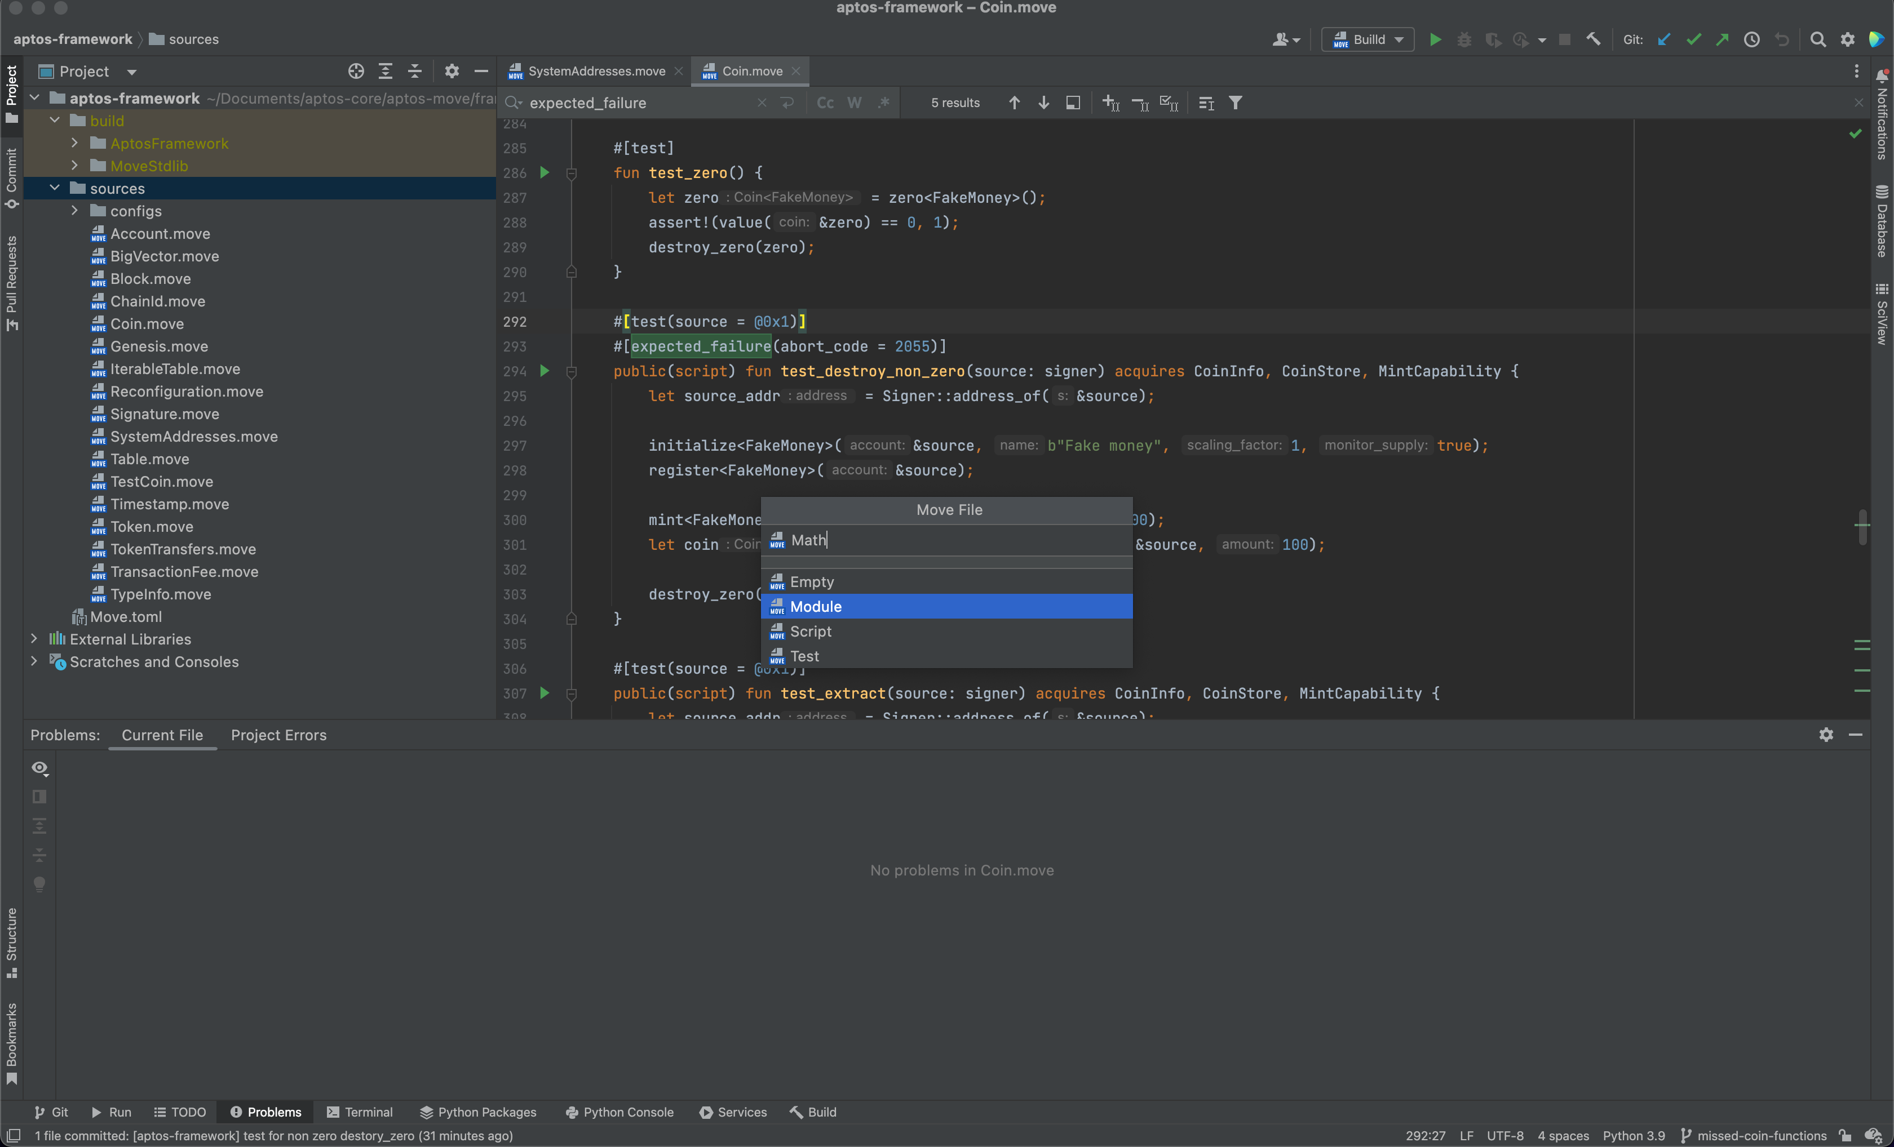Switch to Project Errors tab
The width and height of the screenshot is (1894, 1147).
click(x=278, y=735)
